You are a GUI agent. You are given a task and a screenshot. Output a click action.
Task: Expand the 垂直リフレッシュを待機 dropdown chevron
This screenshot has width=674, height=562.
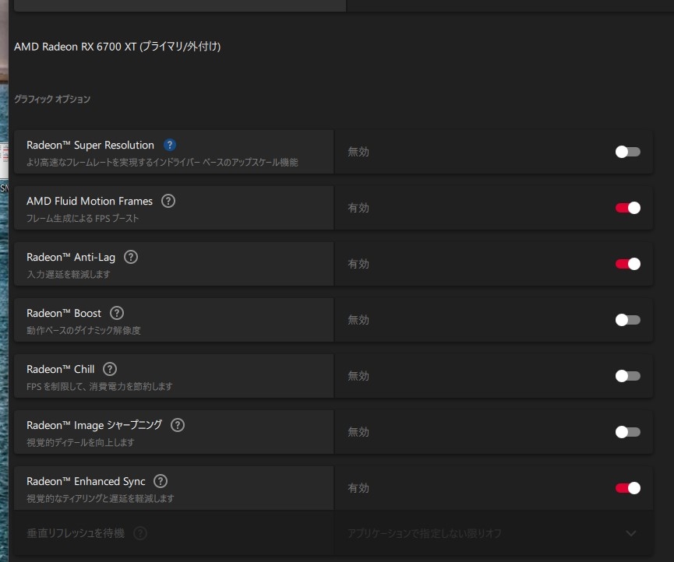tap(631, 533)
